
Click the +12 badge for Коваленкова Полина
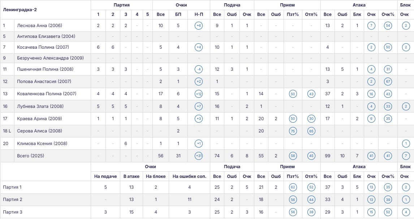[x=199, y=94]
